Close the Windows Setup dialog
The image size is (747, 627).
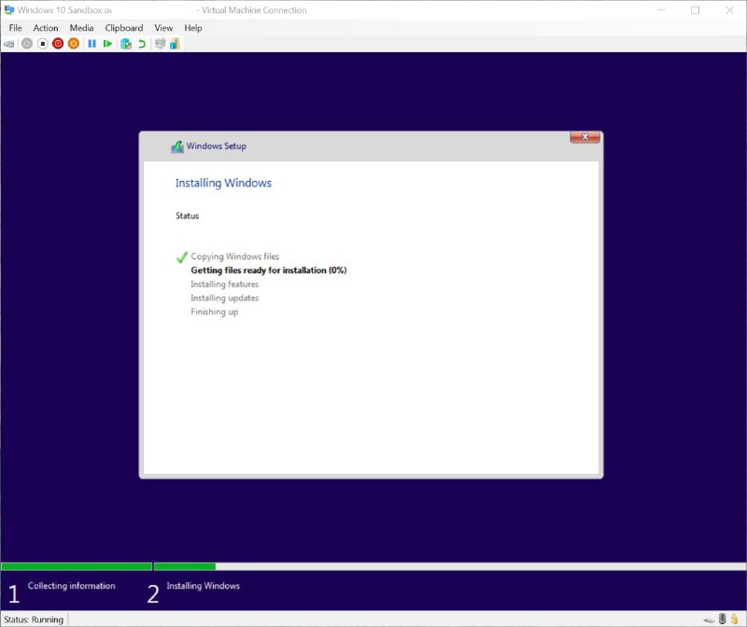[585, 137]
